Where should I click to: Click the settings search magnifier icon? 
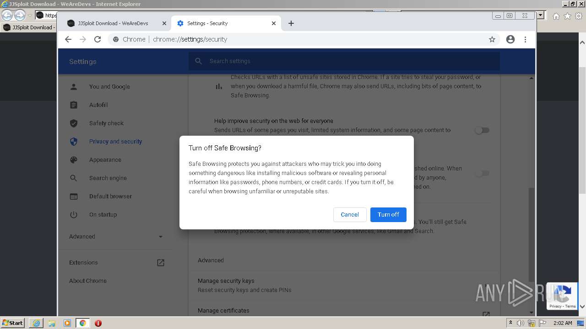(198, 61)
